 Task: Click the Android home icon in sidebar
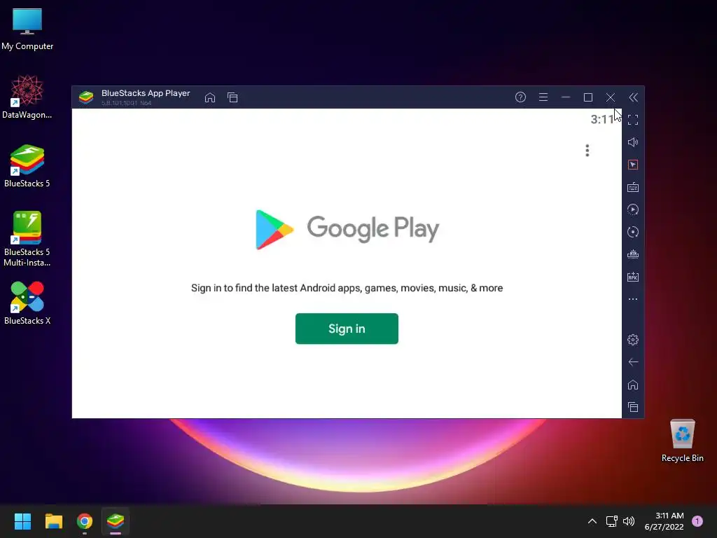tap(633, 385)
